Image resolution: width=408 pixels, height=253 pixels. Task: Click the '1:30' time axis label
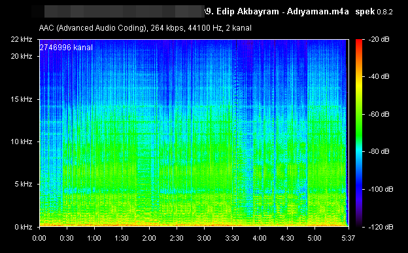tap(122, 238)
